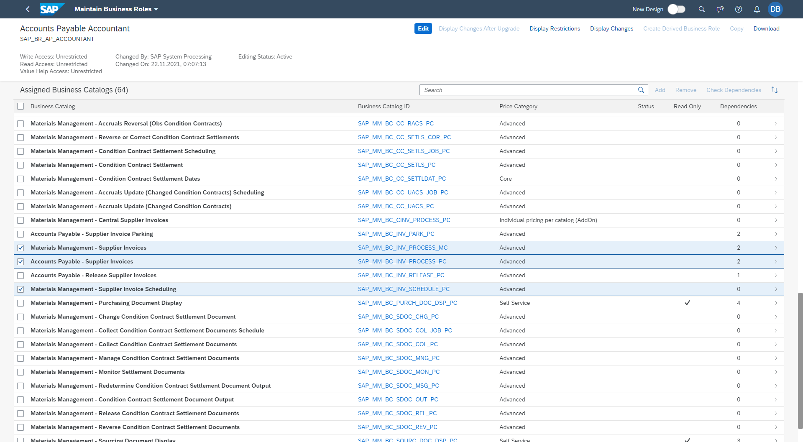Check Condition Contract Settlement Dates row checkbox
Image resolution: width=803 pixels, height=442 pixels.
point(20,179)
